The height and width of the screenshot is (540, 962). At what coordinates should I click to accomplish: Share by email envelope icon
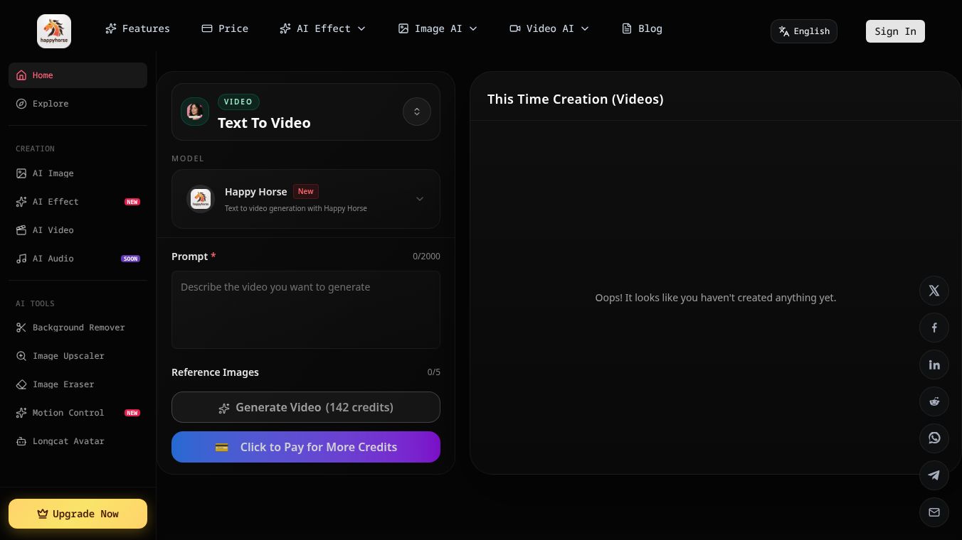tap(934, 512)
